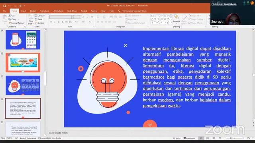Open the File tab
Viewport: 255px width, 143px height.
click(4, 11)
